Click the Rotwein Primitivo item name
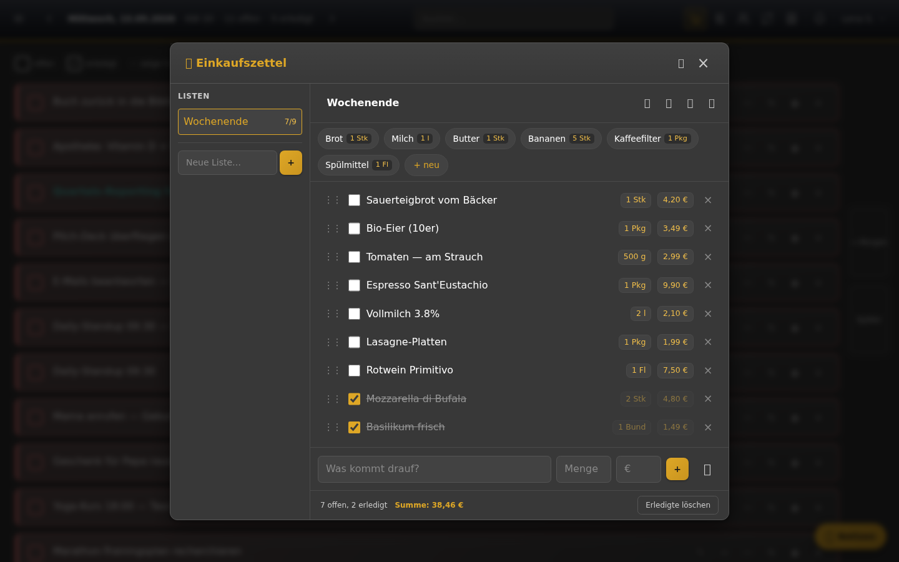899x562 pixels. (410, 370)
